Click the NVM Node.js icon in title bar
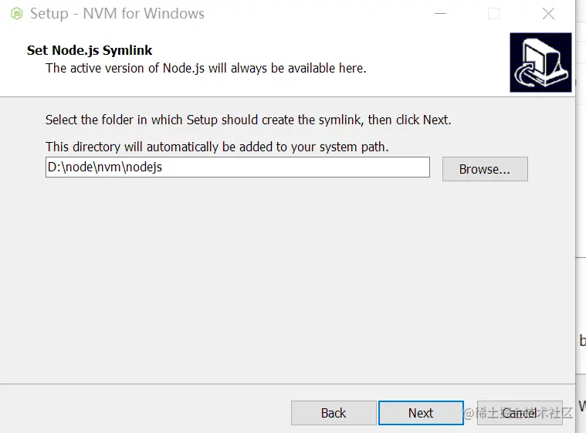 pyautogui.click(x=16, y=14)
